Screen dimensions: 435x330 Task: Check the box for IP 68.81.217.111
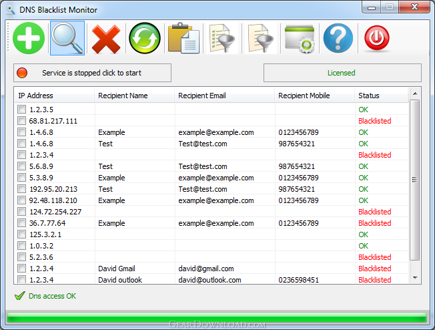coord(21,120)
